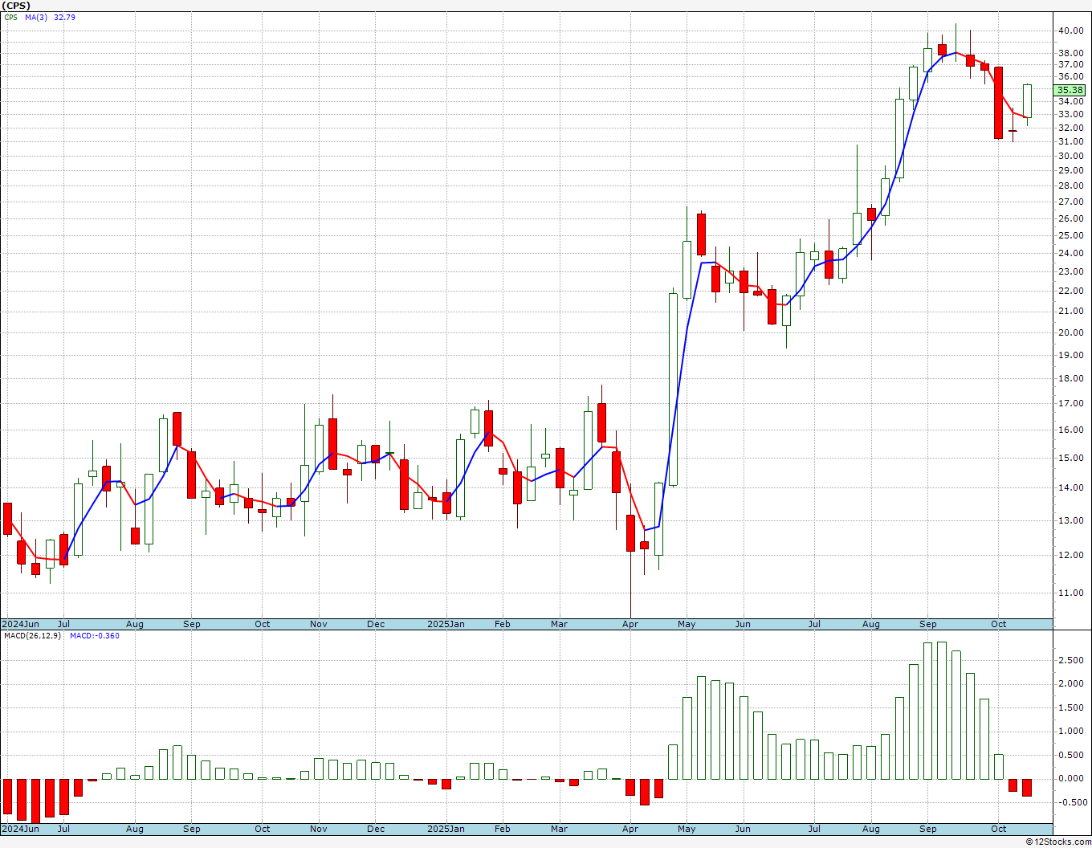The width and height of the screenshot is (1092, 848).
Task: Click the 30.00 price axis label
Action: (x=1071, y=155)
